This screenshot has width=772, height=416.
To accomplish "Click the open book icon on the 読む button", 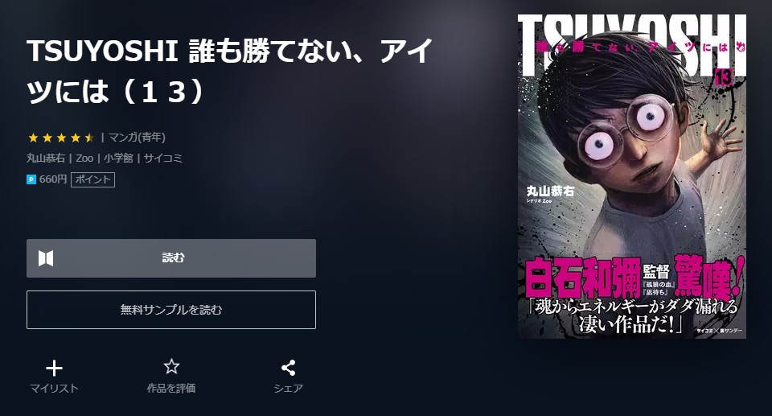I will (46, 257).
